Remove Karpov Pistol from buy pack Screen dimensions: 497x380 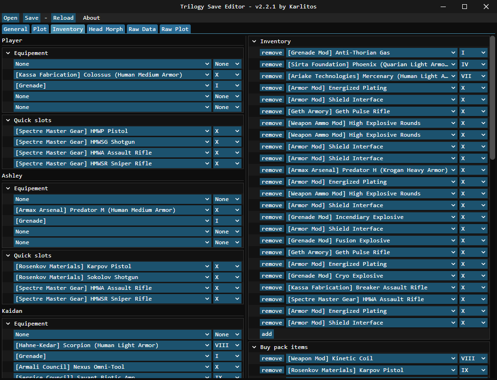tap(272, 370)
